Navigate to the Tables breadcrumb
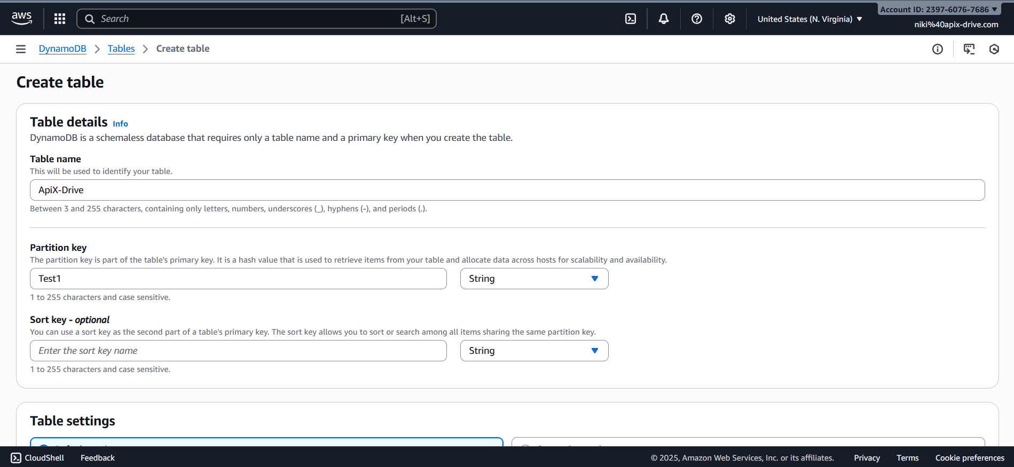Viewport: 1014px width, 467px height. pos(121,49)
